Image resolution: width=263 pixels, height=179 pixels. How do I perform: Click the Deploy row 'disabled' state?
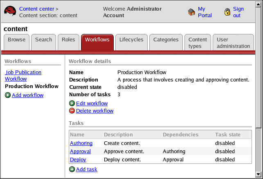coord(225,159)
